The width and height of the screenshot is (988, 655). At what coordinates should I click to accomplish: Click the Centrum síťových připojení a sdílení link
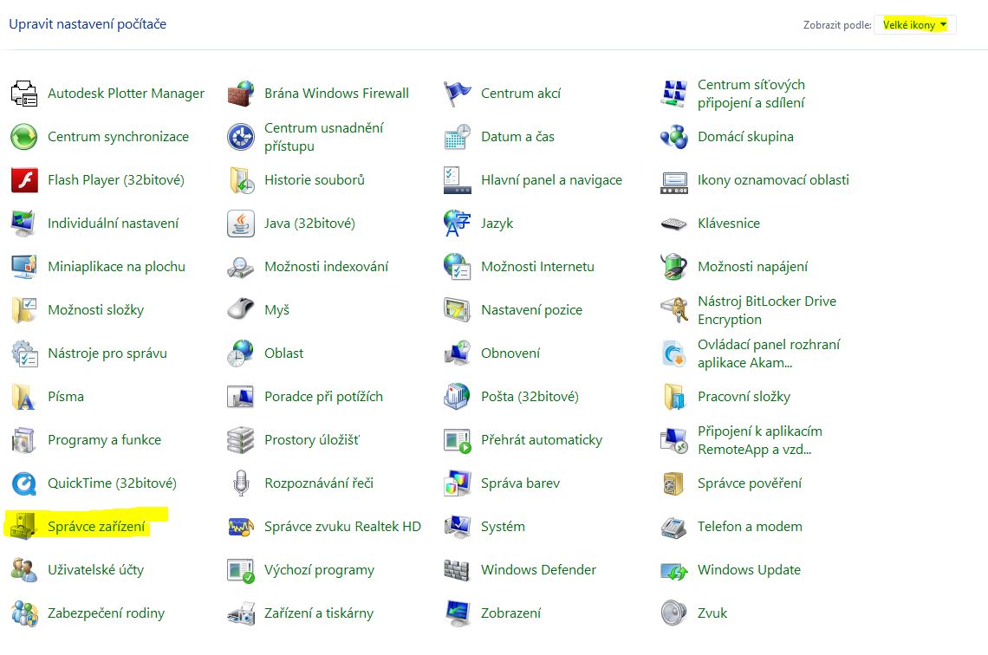[751, 94]
